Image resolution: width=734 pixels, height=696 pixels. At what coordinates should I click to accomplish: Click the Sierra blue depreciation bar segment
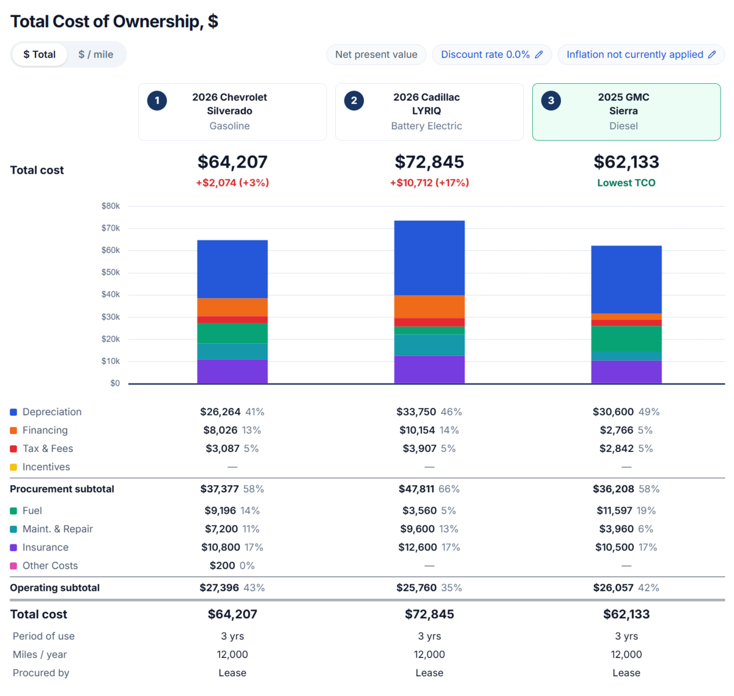pos(626,280)
